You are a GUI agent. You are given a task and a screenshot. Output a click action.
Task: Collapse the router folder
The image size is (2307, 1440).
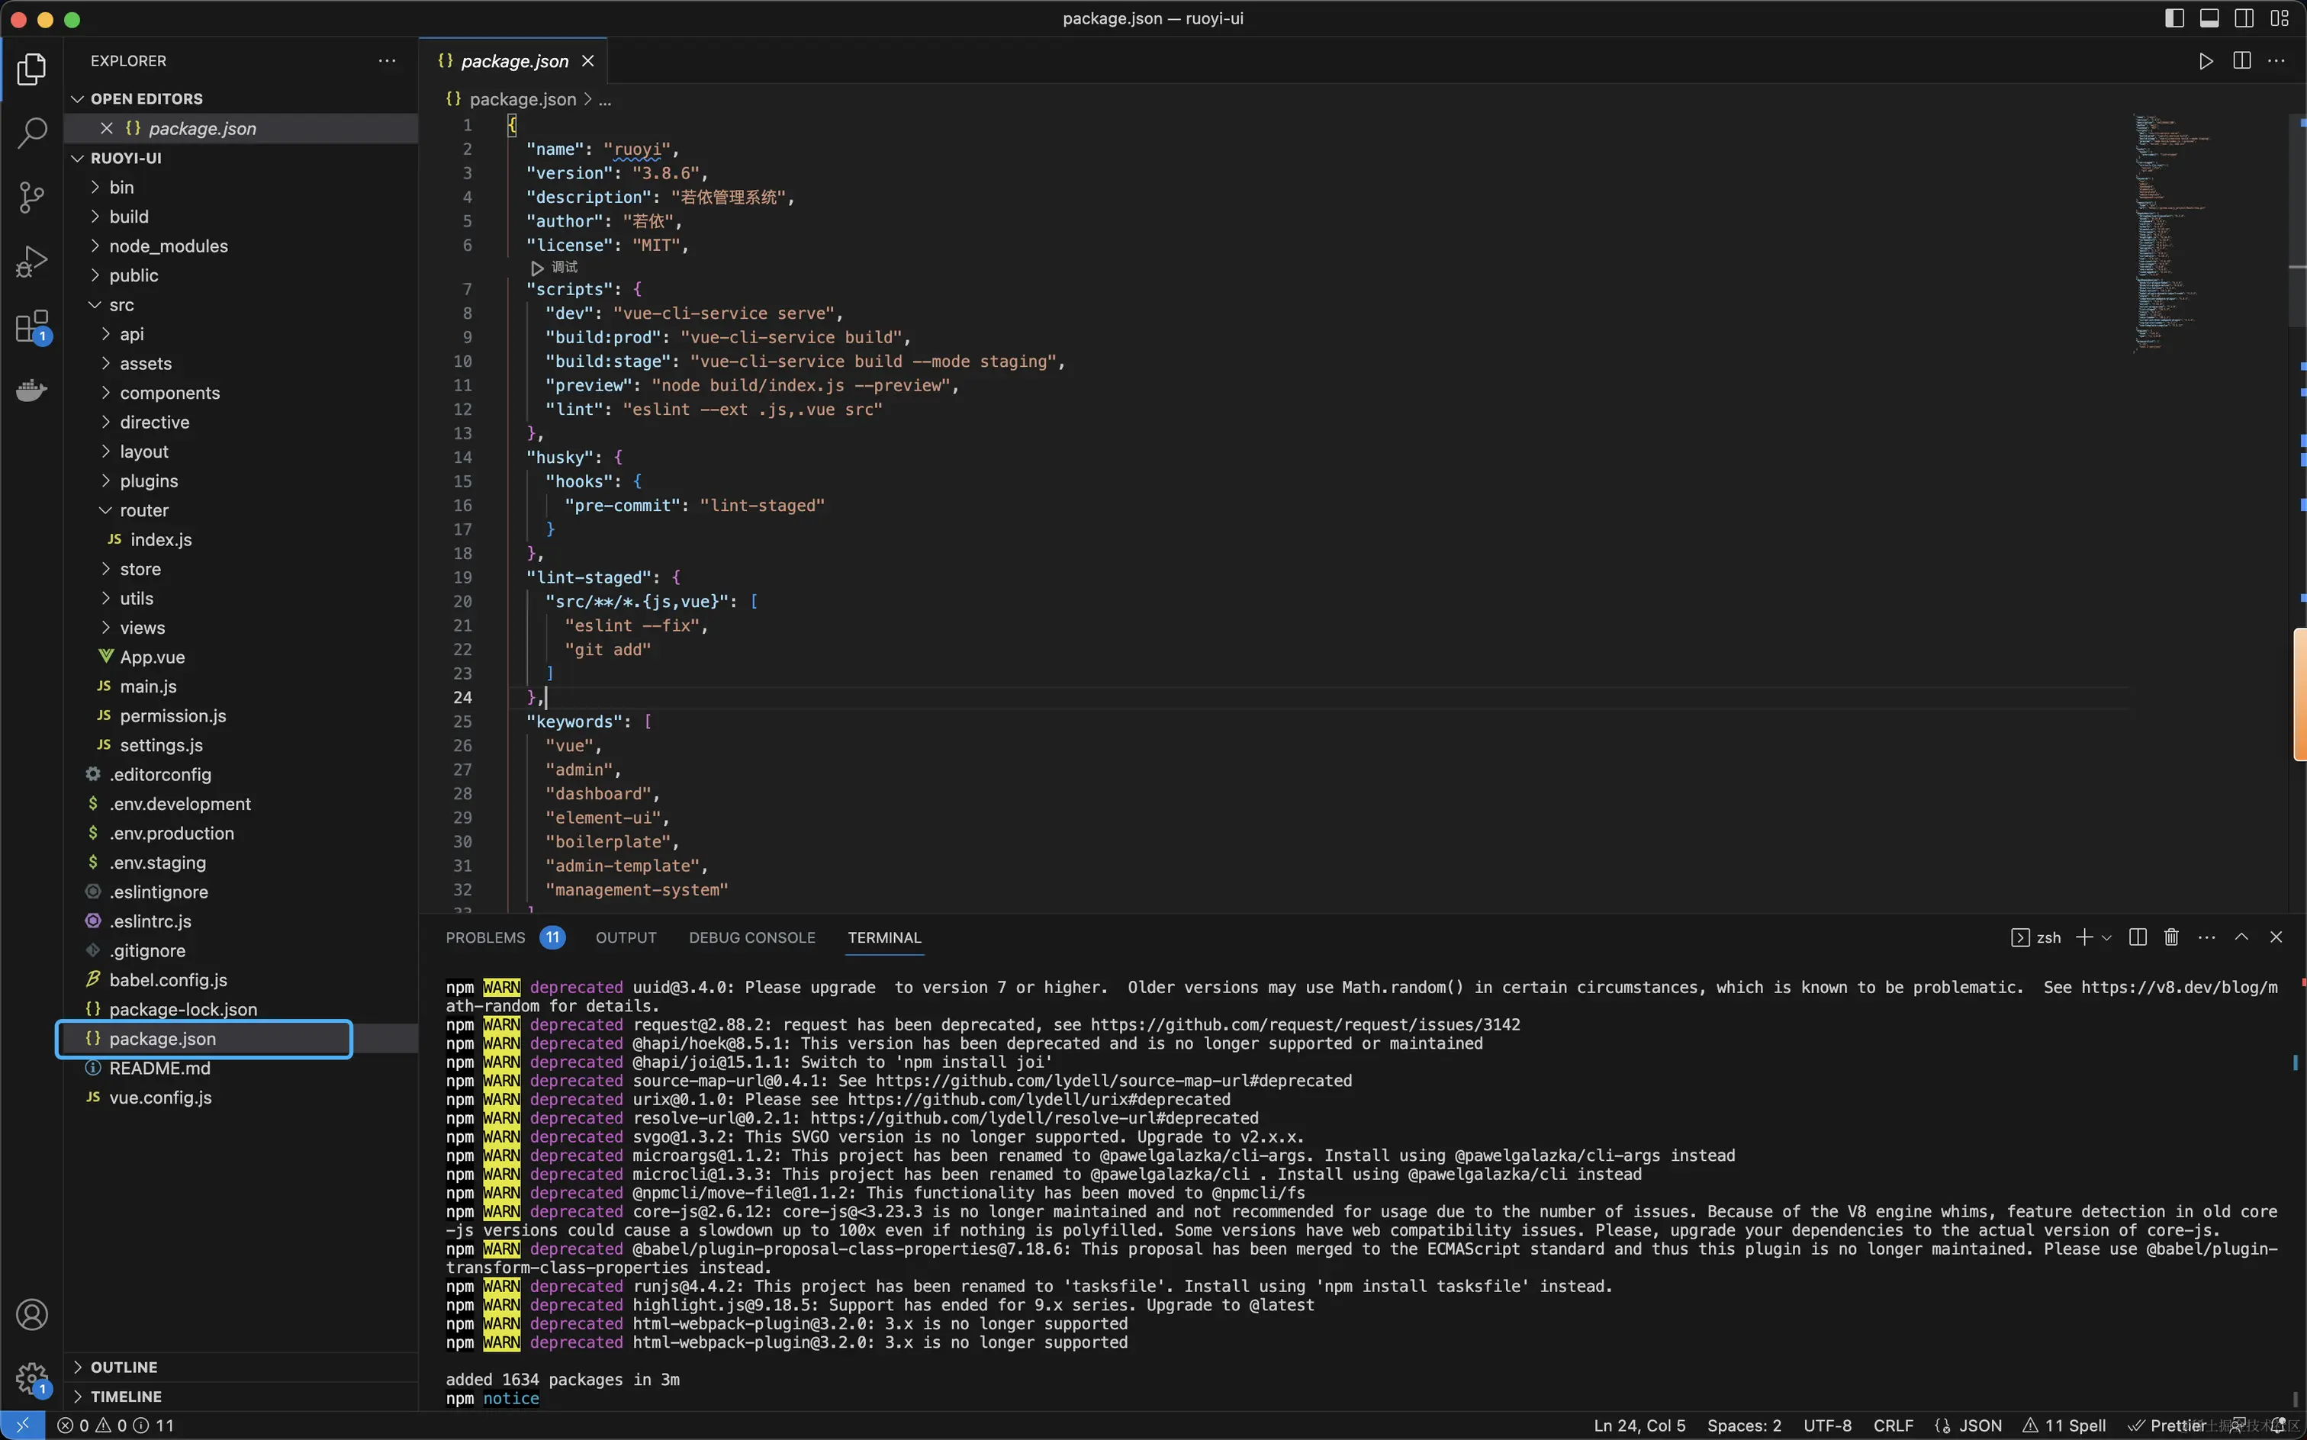point(143,510)
